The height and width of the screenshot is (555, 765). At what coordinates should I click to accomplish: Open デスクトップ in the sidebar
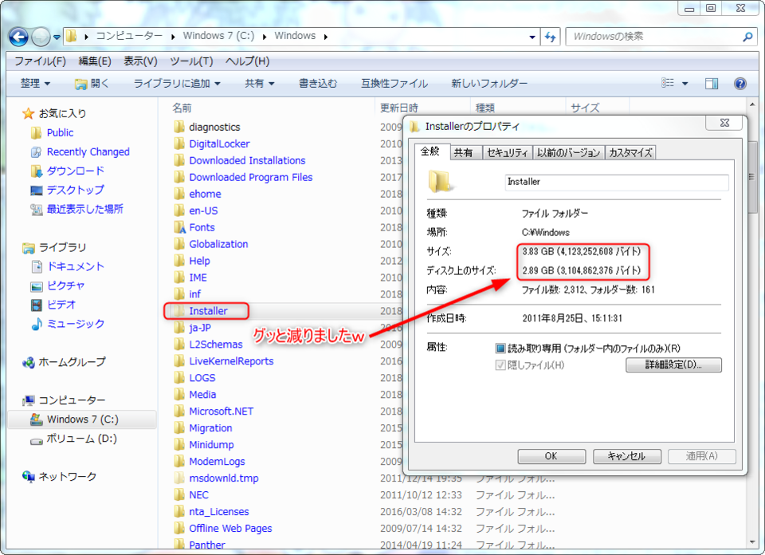pos(75,190)
